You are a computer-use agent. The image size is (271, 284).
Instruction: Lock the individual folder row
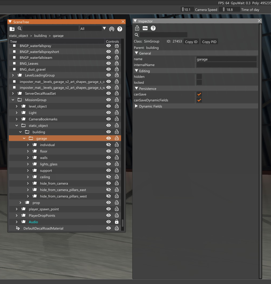117,144
